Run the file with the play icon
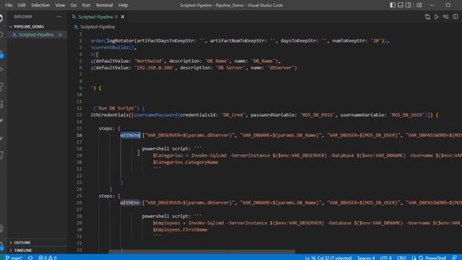 (437, 17)
